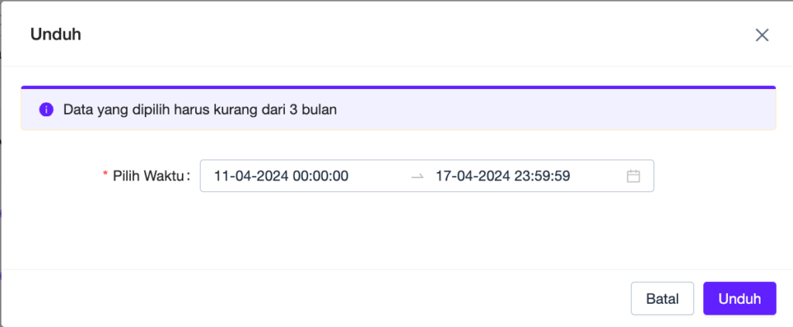Viewport: 793px width, 327px height.
Task: Focus the end date field 17-04-2024 23:59:59
Action: pos(526,176)
